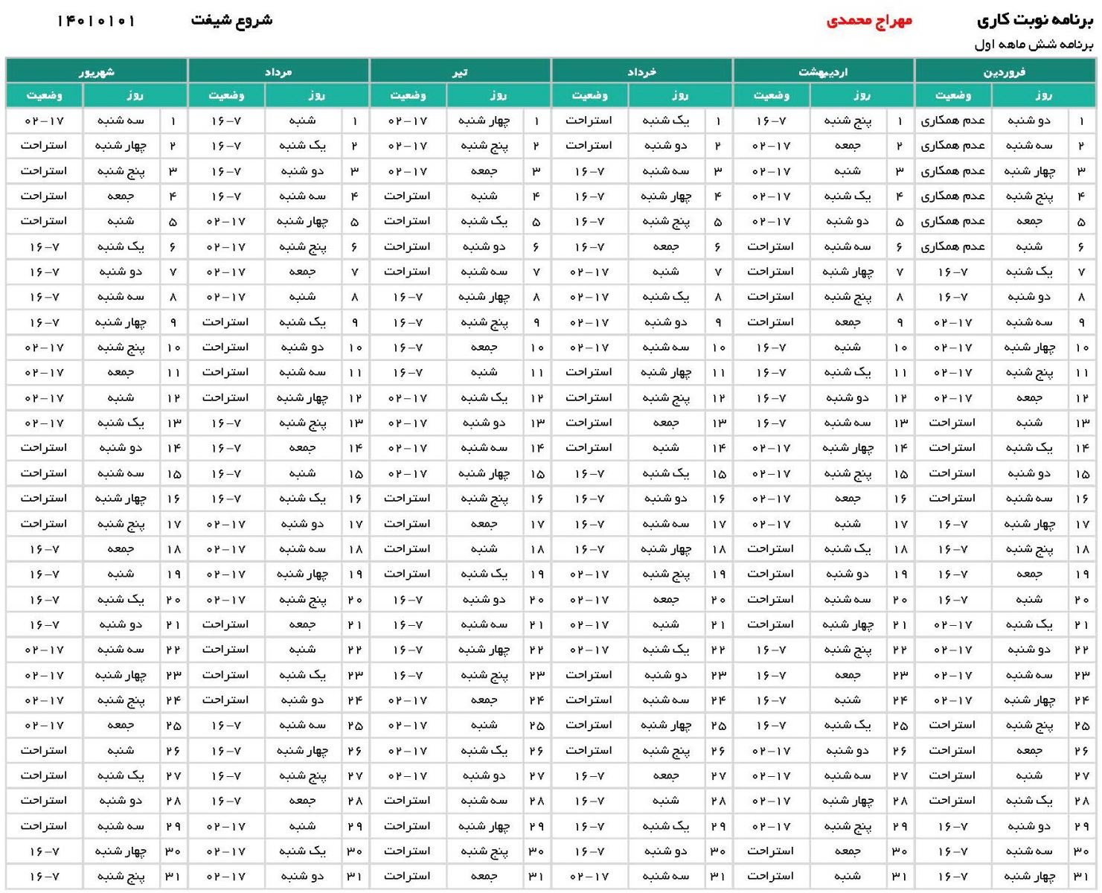Select 'عدم همکاری' status on فروردین day ۱
Viewport: 1102px width, 893px height.
[x=952, y=121]
